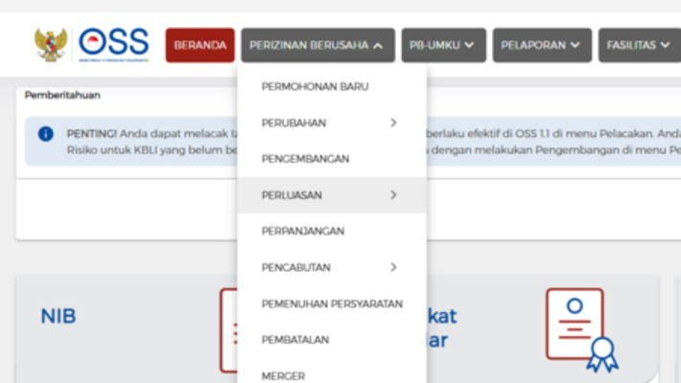The image size is (681, 383).
Task: Select PENGEMBANGAN menu item
Action: pyautogui.click(x=332, y=159)
